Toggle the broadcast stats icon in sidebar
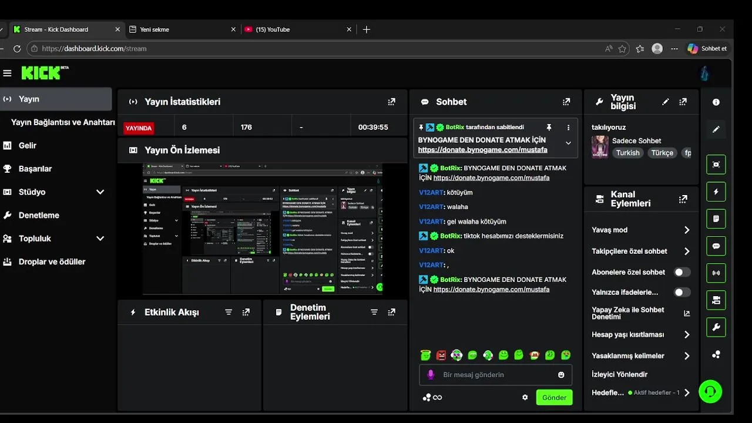This screenshot has height=423, width=752. (716, 273)
